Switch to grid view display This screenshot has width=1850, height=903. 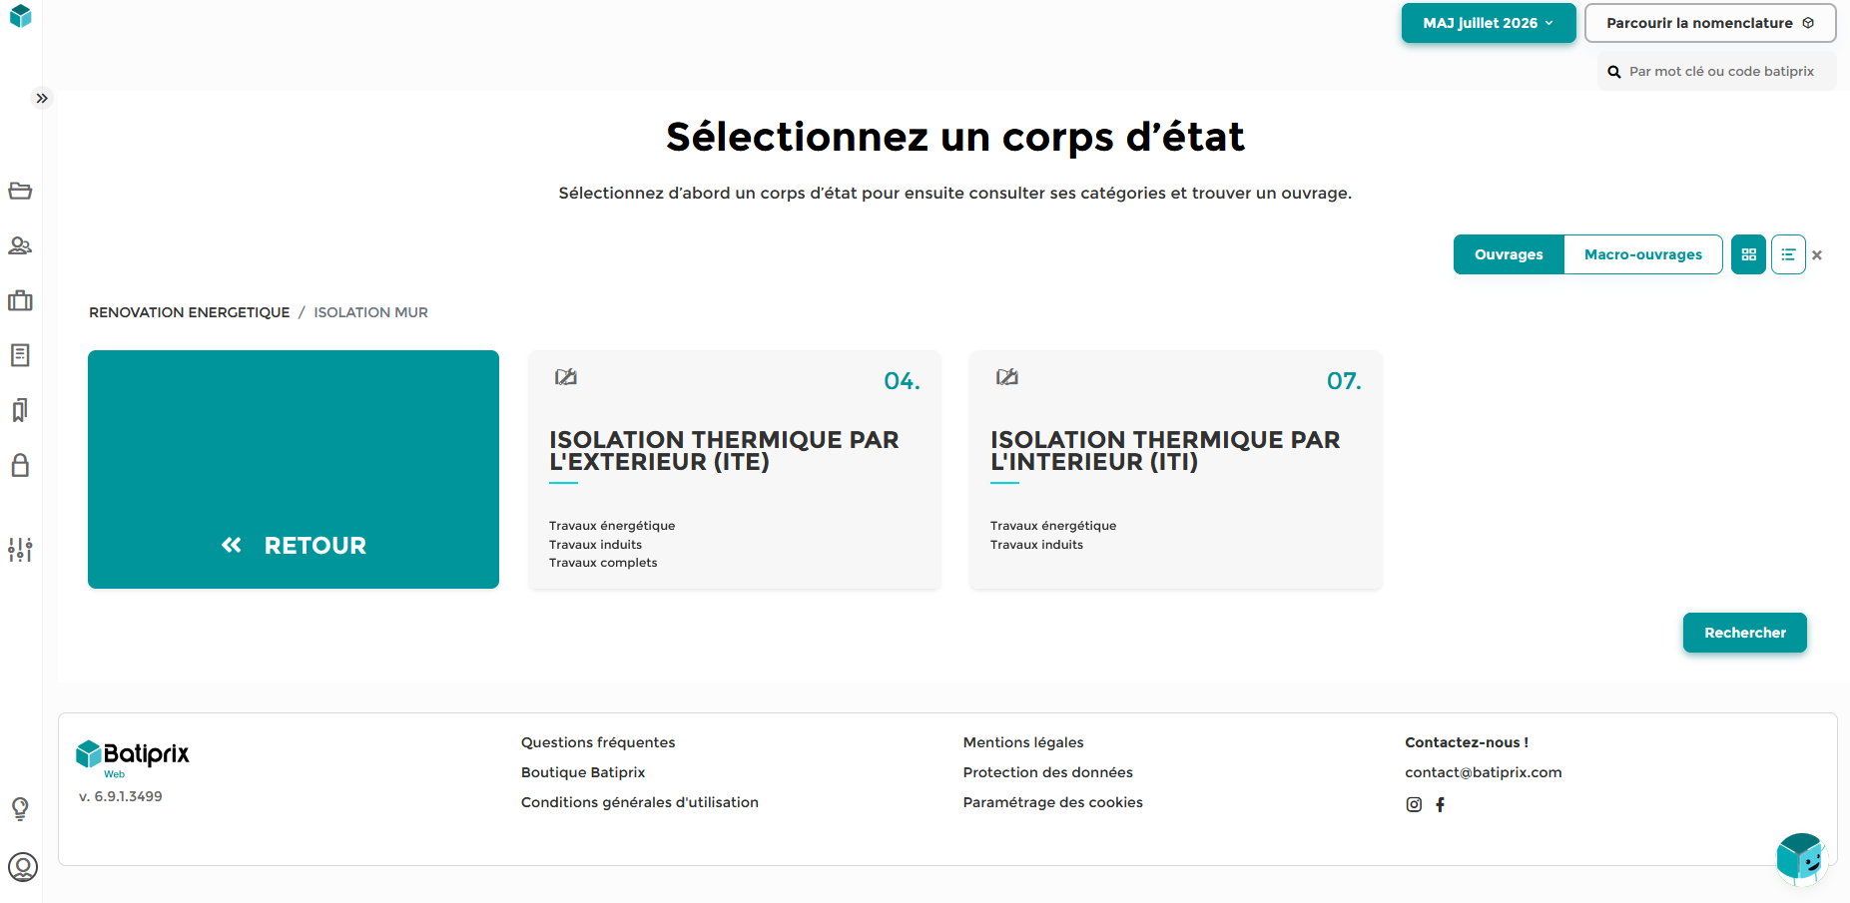point(1748,254)
